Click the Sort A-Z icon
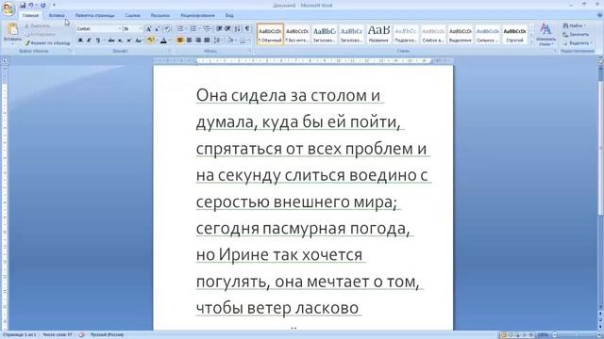 (x=237, y=29)
